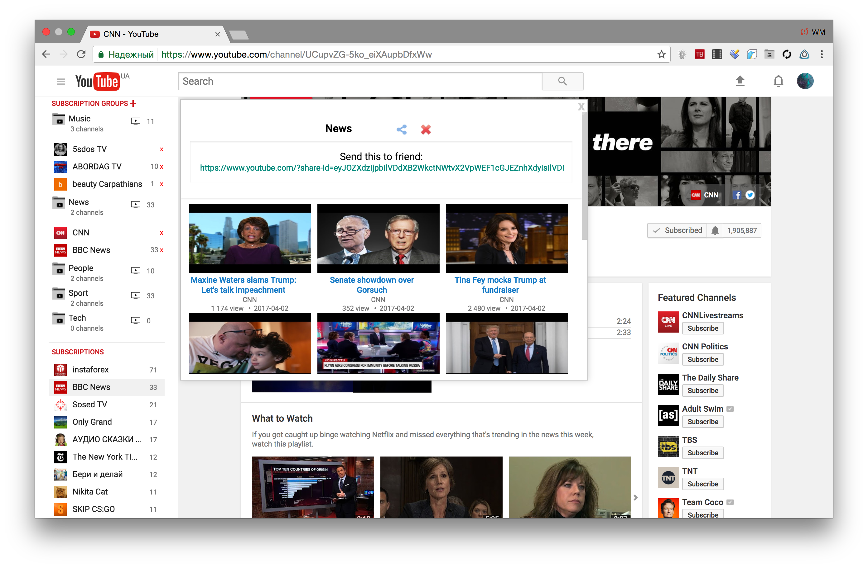This screenshot has width=868, height=568.
Task: Click the search magnifier icon
Action: click(562, 81)
